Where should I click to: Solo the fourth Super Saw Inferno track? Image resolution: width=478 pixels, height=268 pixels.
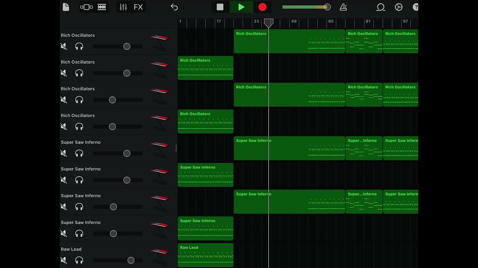79,234
